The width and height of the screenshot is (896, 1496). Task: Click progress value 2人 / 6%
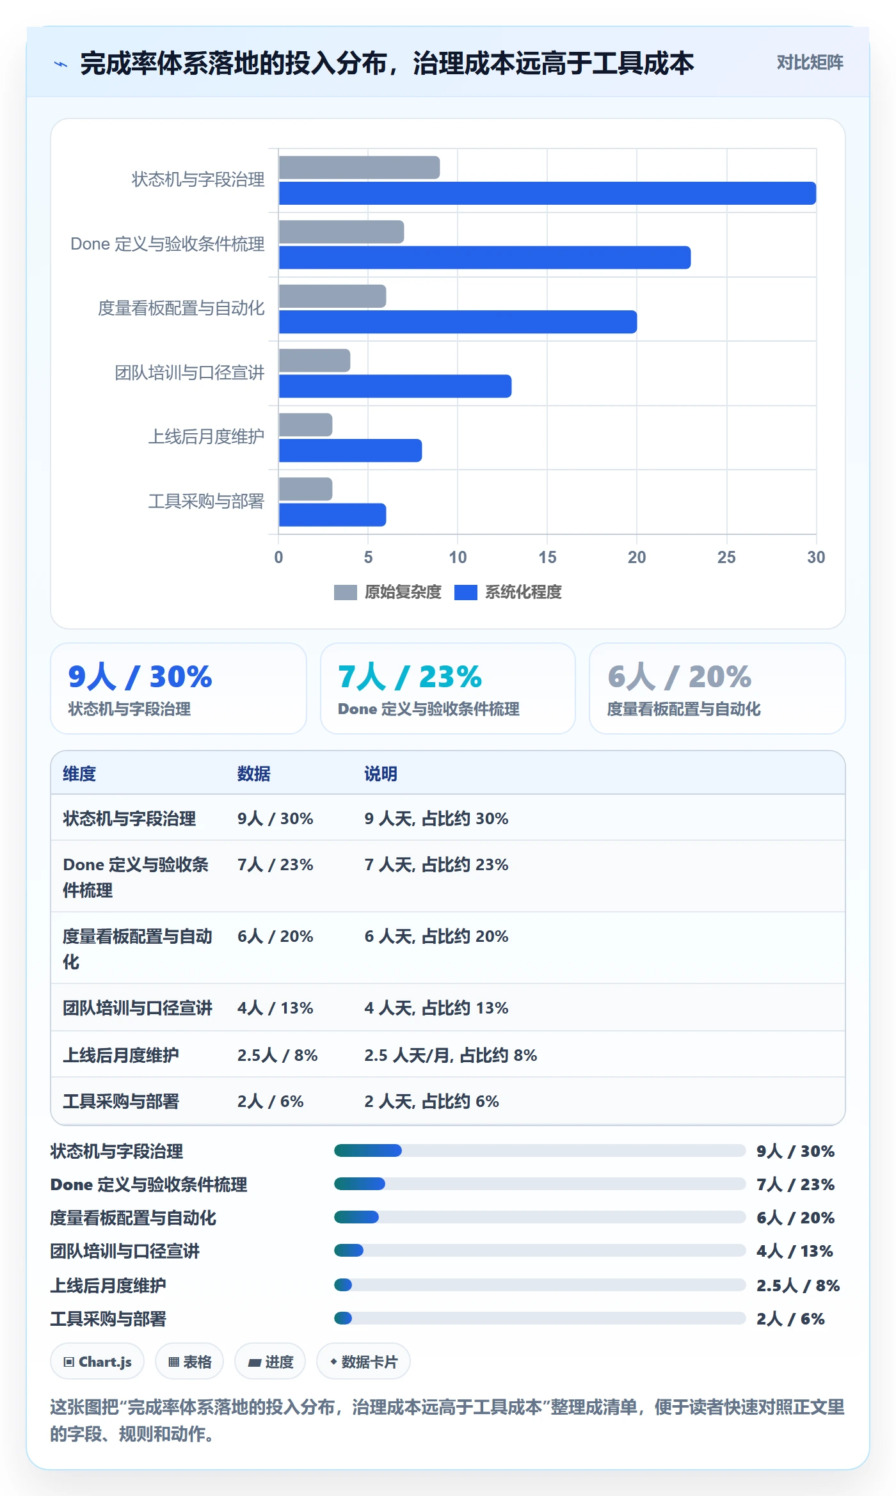pyautogui.click(x=790, y=1319)
